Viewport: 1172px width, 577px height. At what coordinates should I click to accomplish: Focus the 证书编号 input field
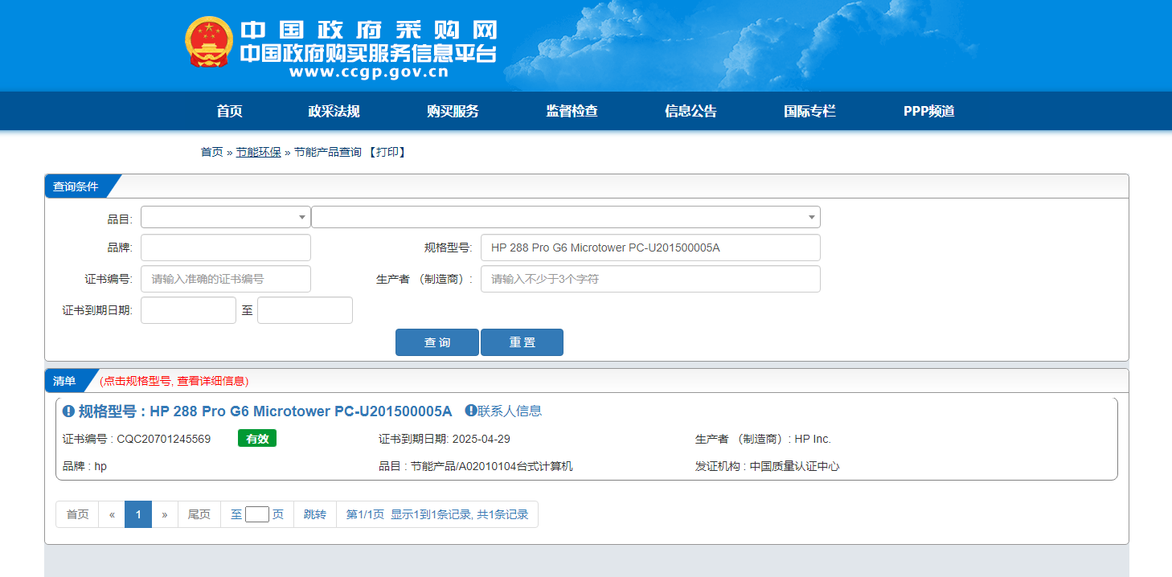point(226,279)
